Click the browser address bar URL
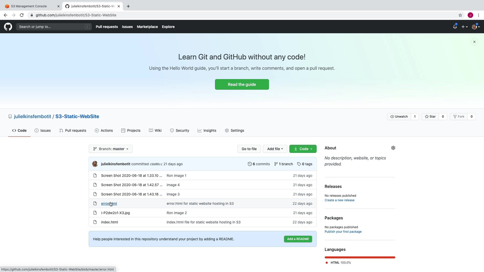Viewport: 484px width, 272px height. click(76, 15)
